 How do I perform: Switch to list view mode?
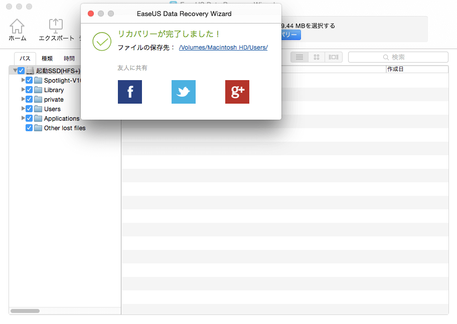click(299, 57)
